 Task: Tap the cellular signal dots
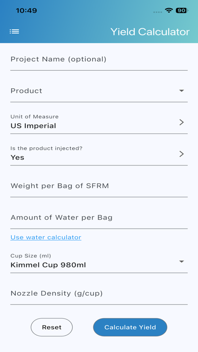click(x=158, y=12)
